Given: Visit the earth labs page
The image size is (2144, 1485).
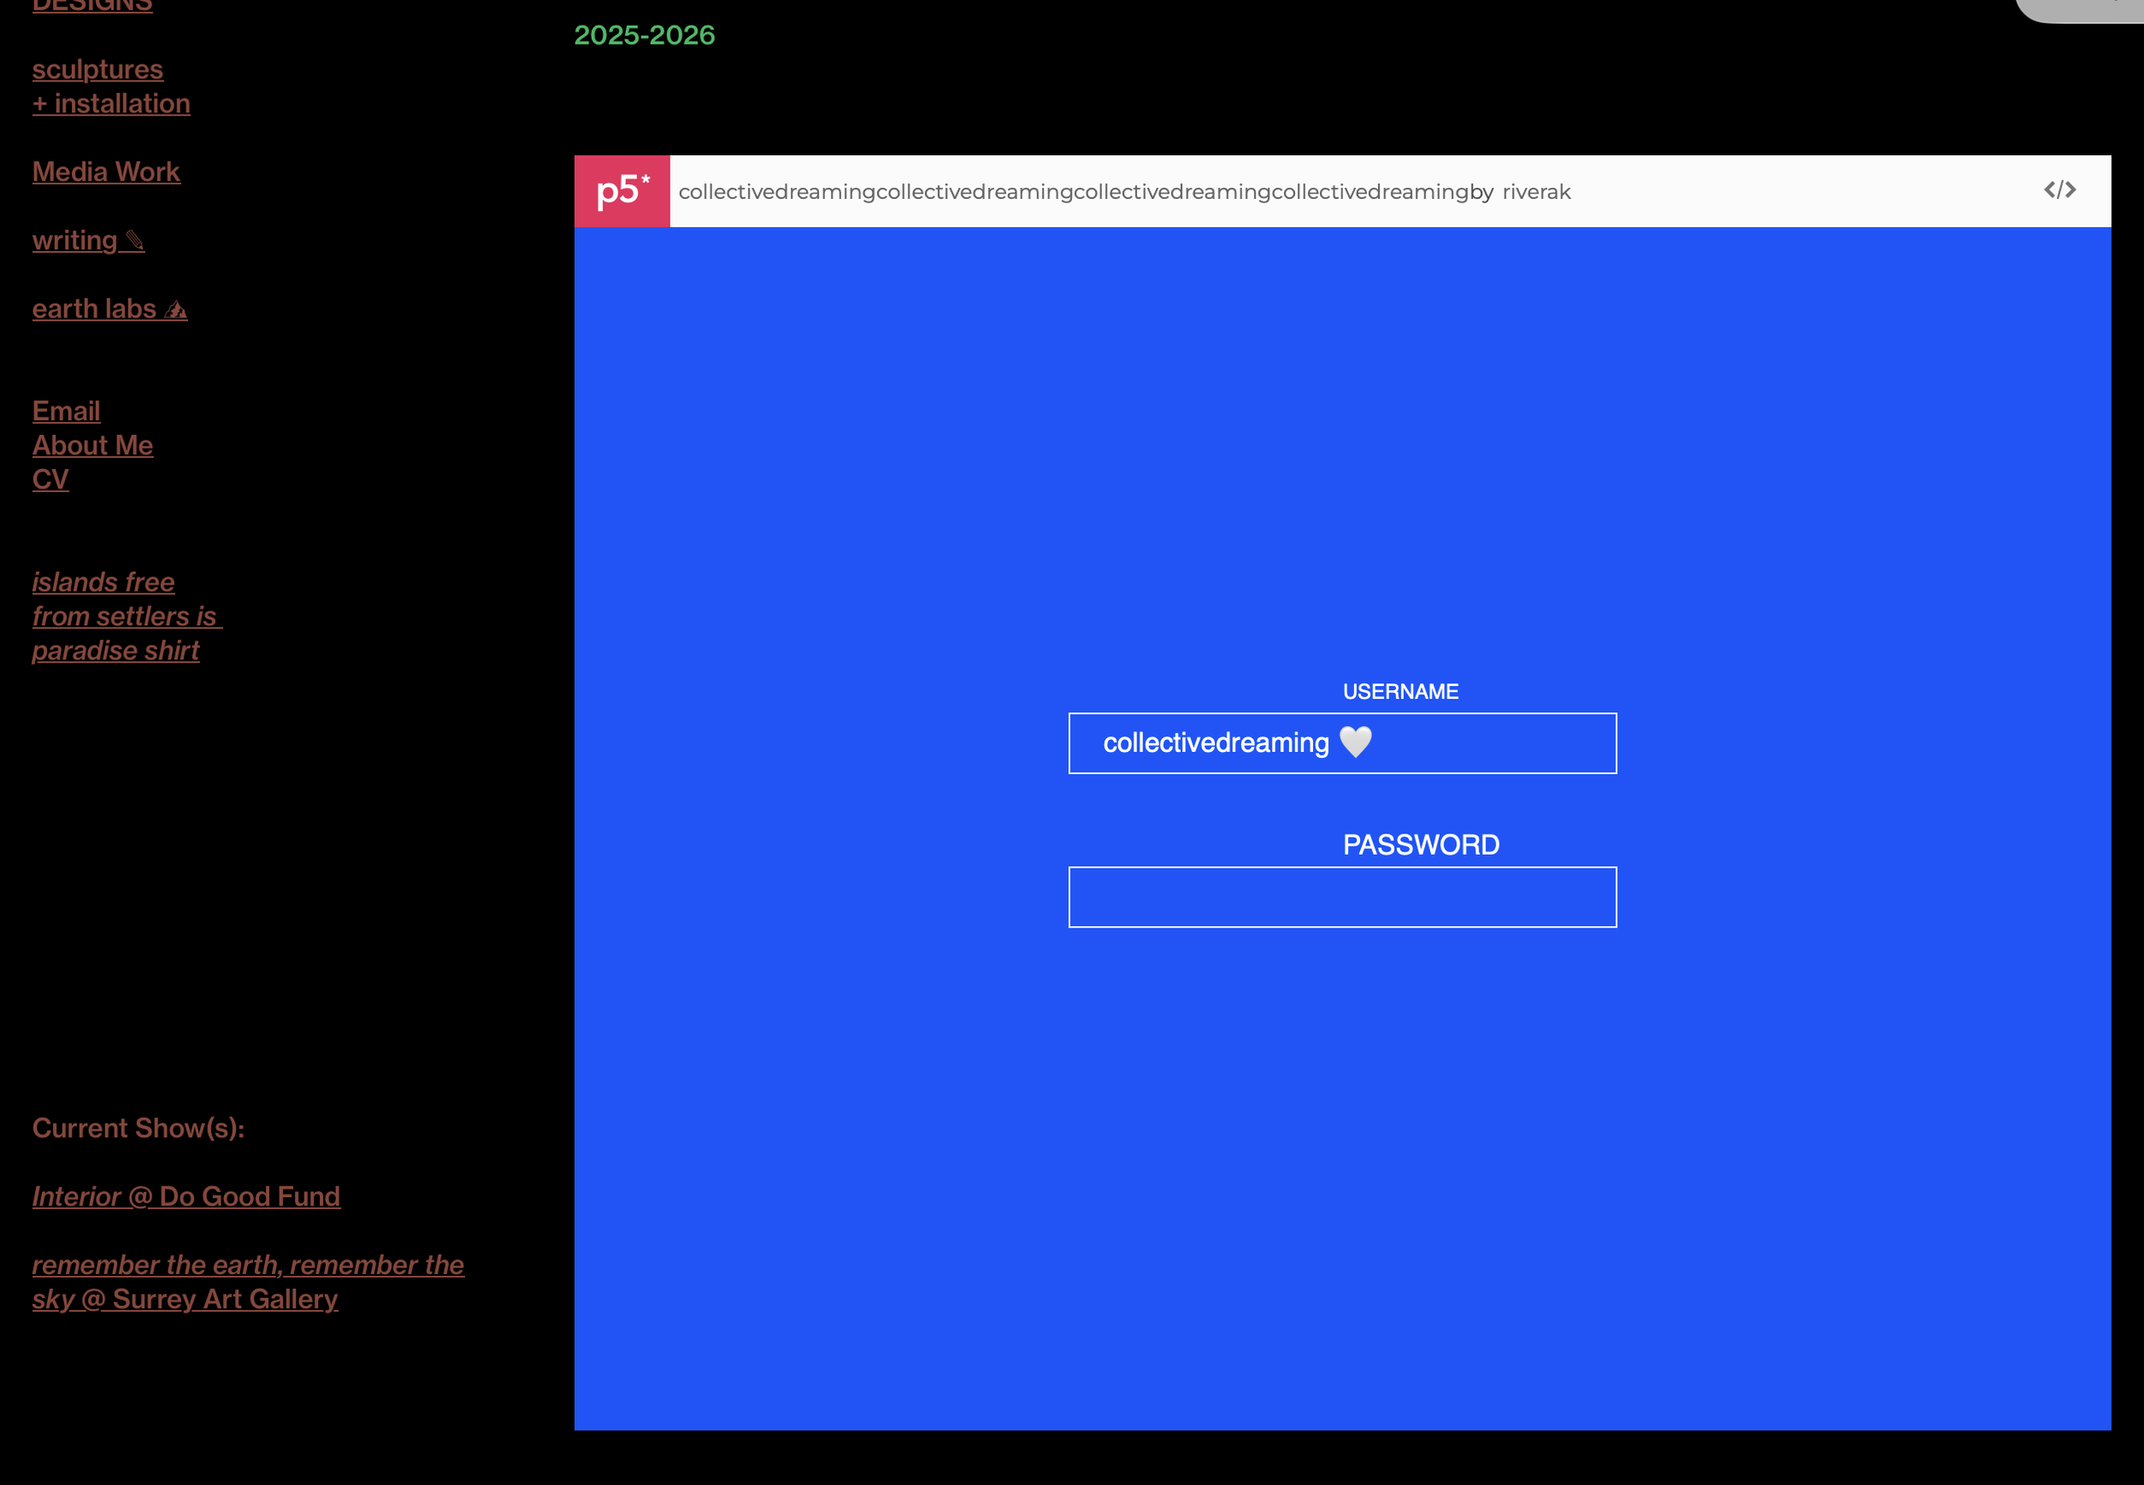Looking at the screenshot, I should click(109, 309).
